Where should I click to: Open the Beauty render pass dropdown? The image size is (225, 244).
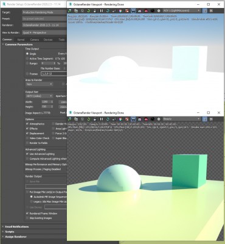[x=182, y=119]
